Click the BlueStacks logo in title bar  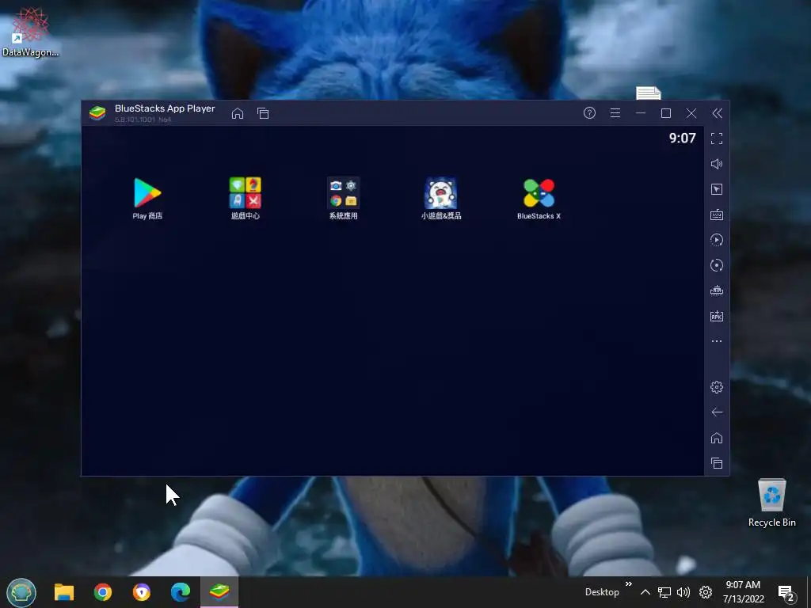click(97, 113)
